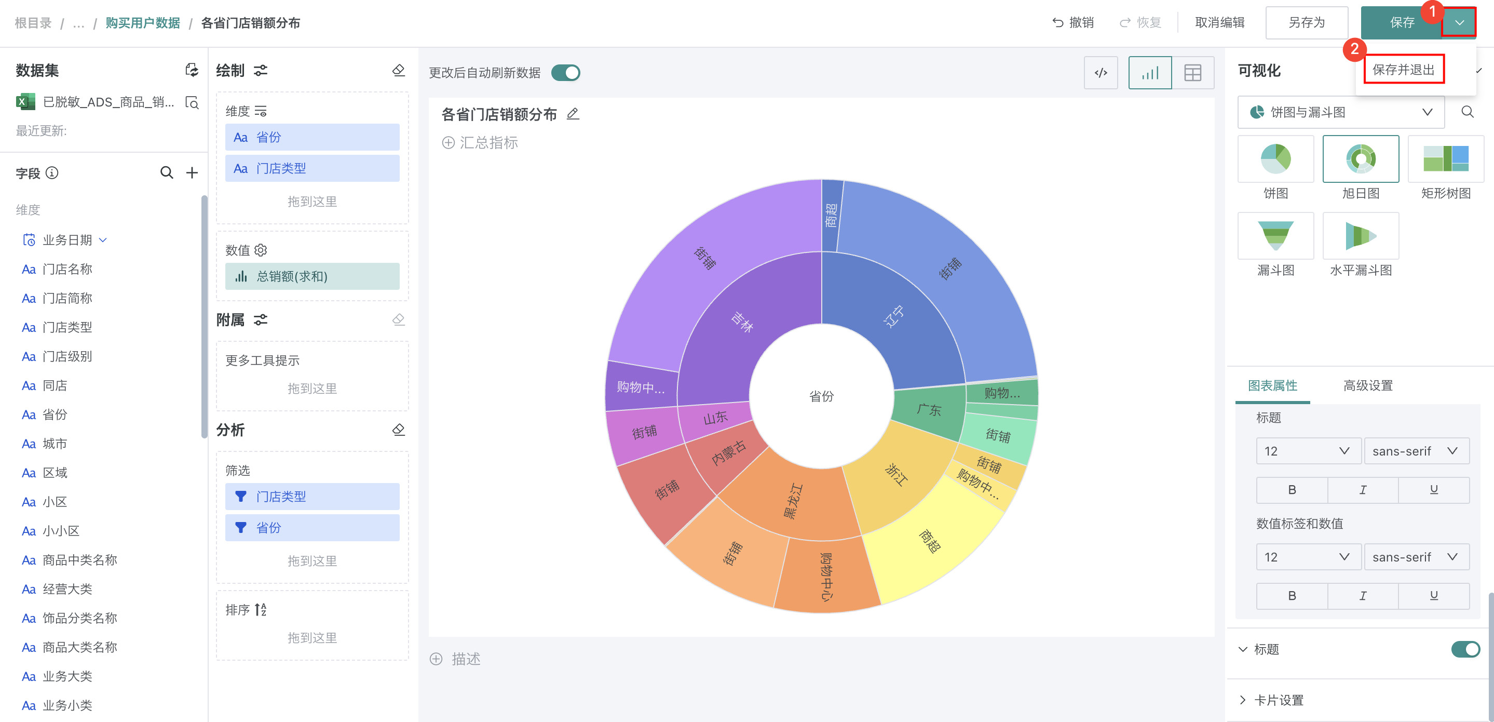
Task: Click 购买用户数据 breadcrumb link
Action: pos(143,23)
